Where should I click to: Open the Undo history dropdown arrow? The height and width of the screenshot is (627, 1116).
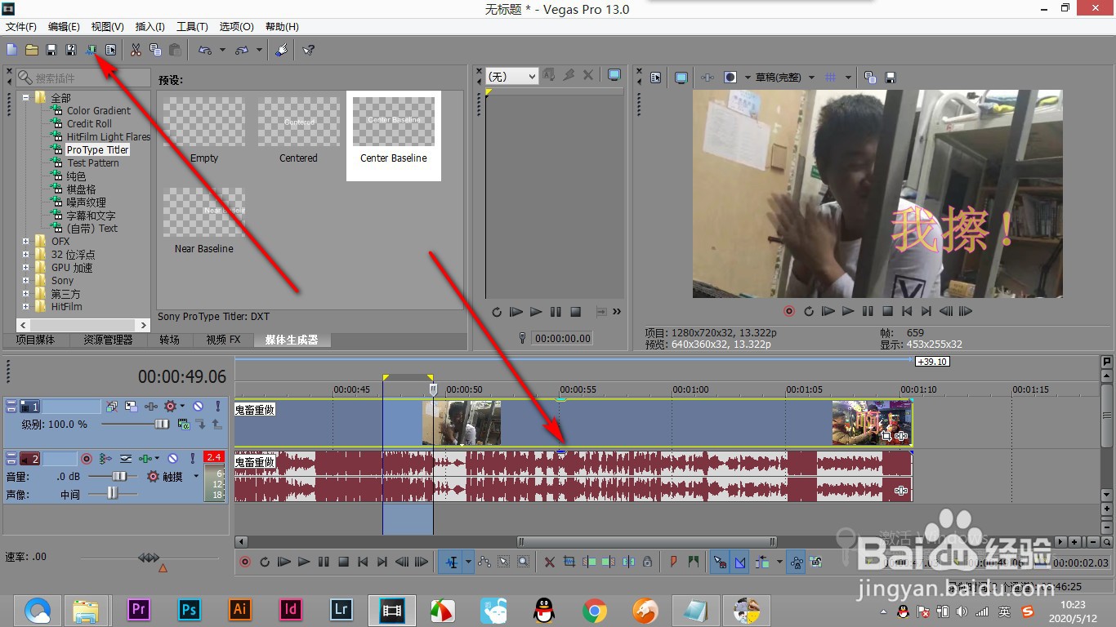(222, 50)
